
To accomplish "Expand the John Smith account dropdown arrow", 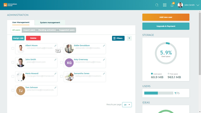I will point(198,5).
